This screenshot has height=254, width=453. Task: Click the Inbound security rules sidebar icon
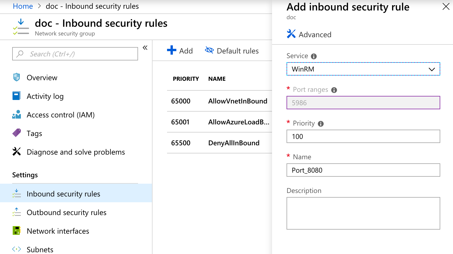coord(17,193)
